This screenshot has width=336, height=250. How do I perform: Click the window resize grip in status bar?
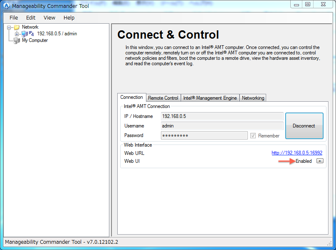tap(330, 243)
